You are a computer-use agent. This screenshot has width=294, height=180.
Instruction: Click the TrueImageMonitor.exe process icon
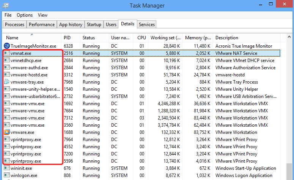click(x=7, y=46)
